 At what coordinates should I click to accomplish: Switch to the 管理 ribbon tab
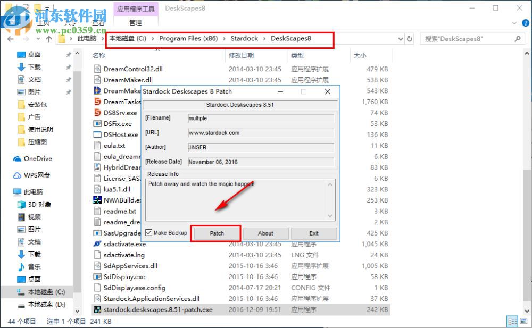[x=135, y=23]
